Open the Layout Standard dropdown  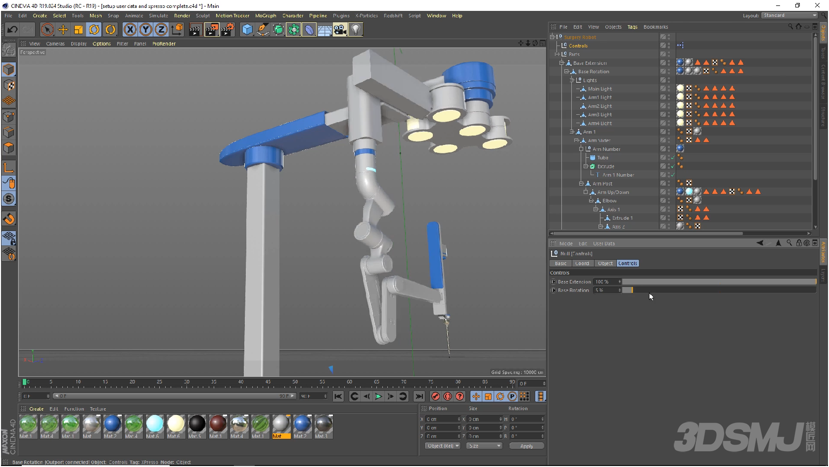point(789,15)
